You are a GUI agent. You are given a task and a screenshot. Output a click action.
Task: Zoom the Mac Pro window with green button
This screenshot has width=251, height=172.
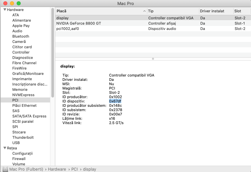tap(19, 3)
